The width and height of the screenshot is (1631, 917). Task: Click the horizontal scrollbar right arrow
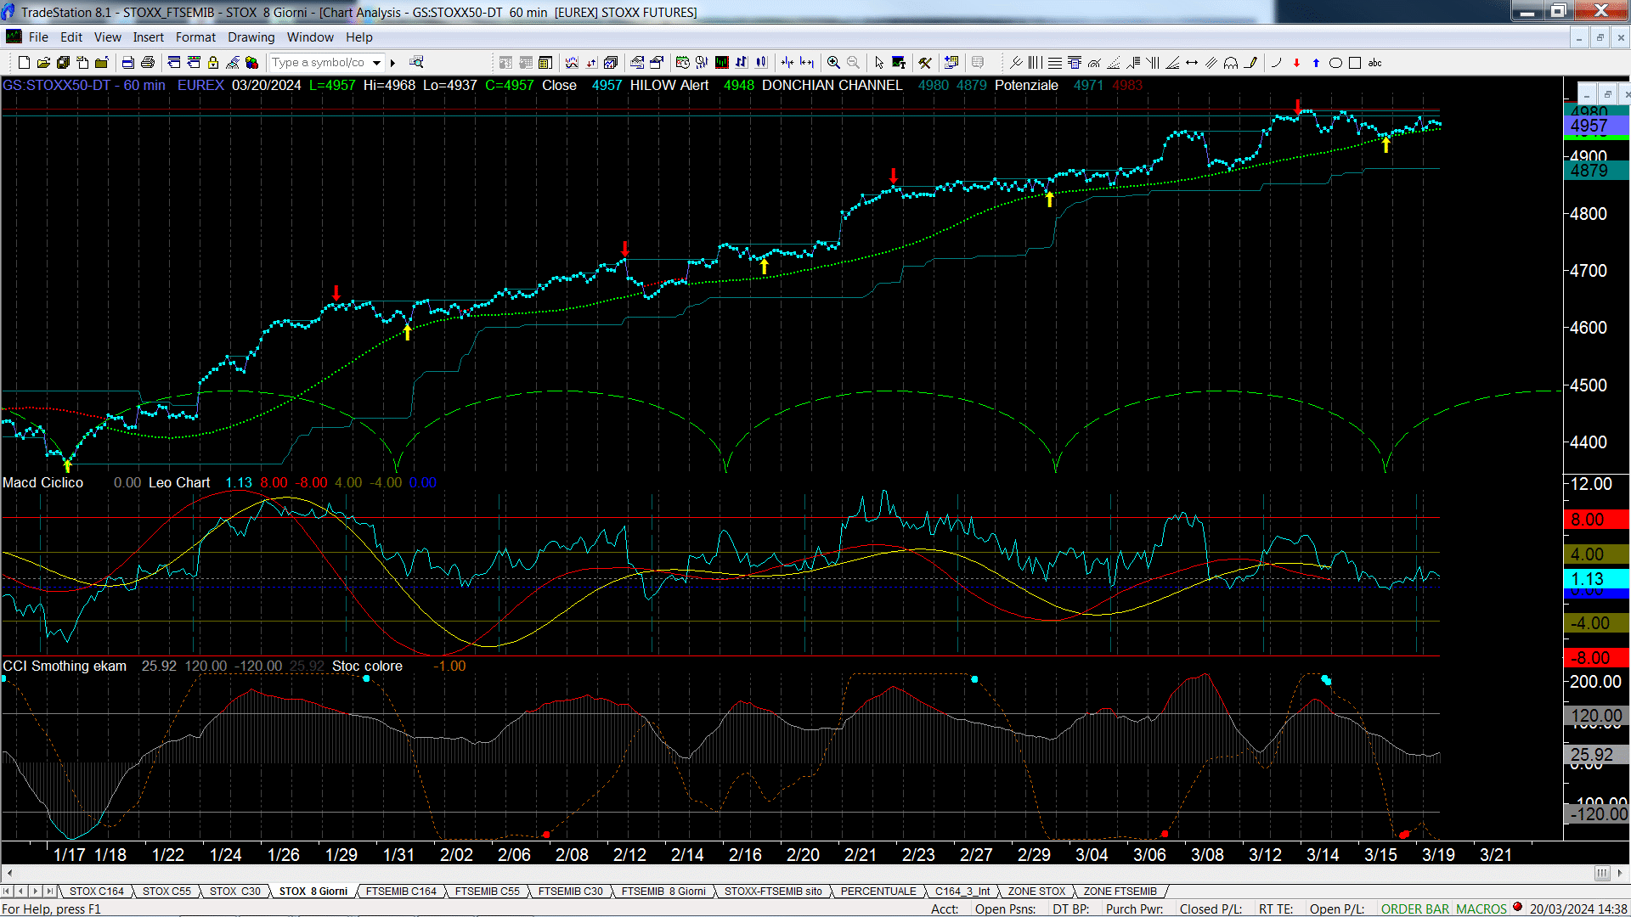(x=1620, y=873)
